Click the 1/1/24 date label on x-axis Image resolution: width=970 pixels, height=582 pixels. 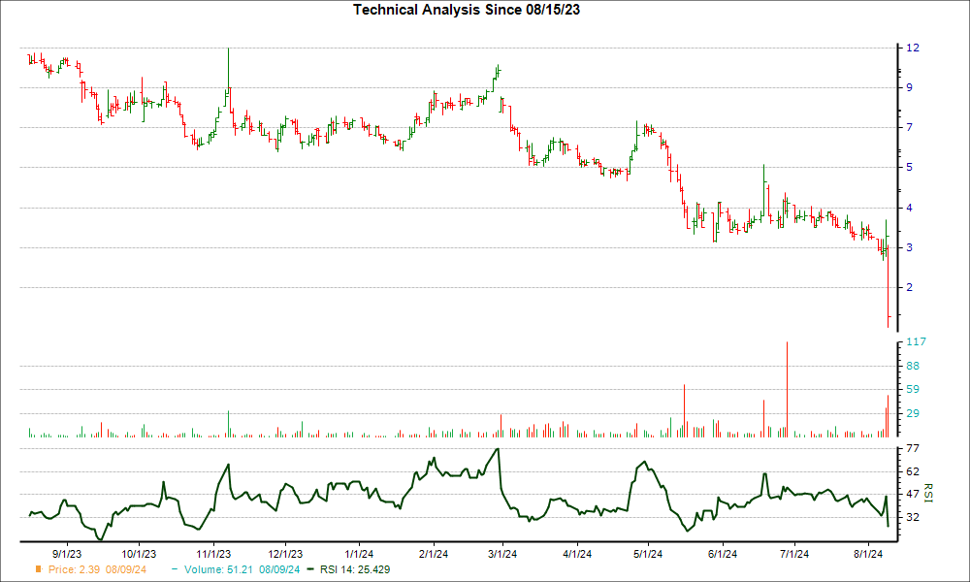pos(360,554)
